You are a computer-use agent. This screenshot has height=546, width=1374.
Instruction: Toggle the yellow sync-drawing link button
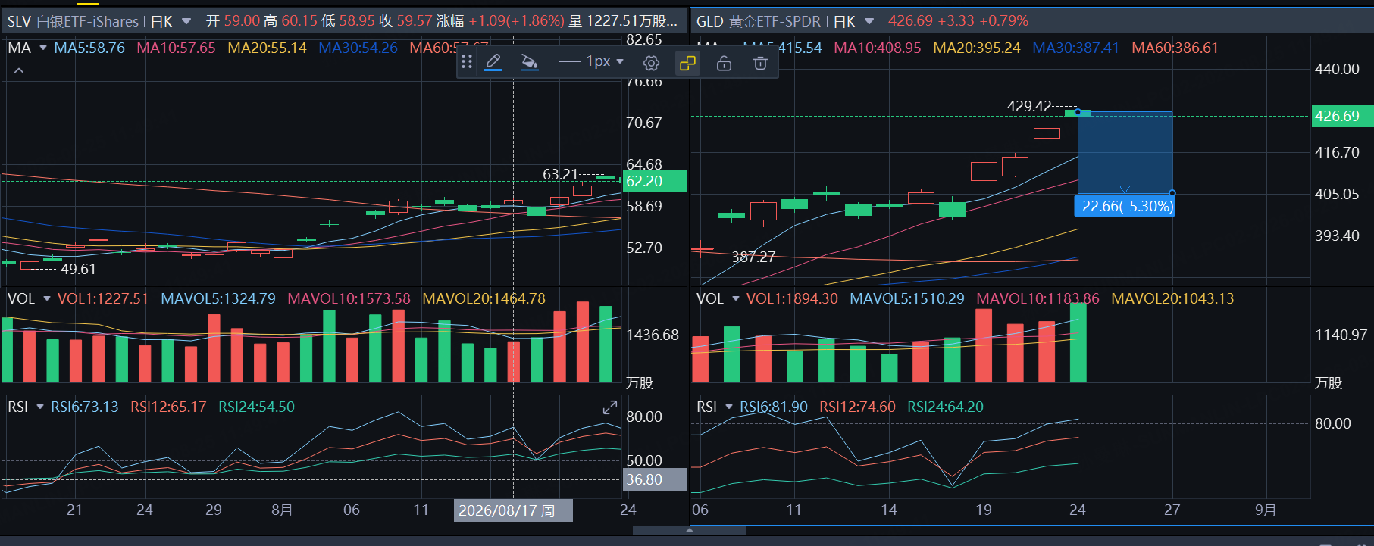687,63
